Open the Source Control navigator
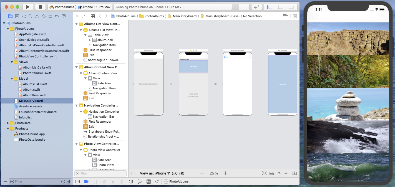The height and width of the screenshot is (187, 395). [x=17, y=16]
